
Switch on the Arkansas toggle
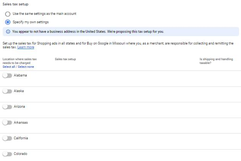(7, 123)
